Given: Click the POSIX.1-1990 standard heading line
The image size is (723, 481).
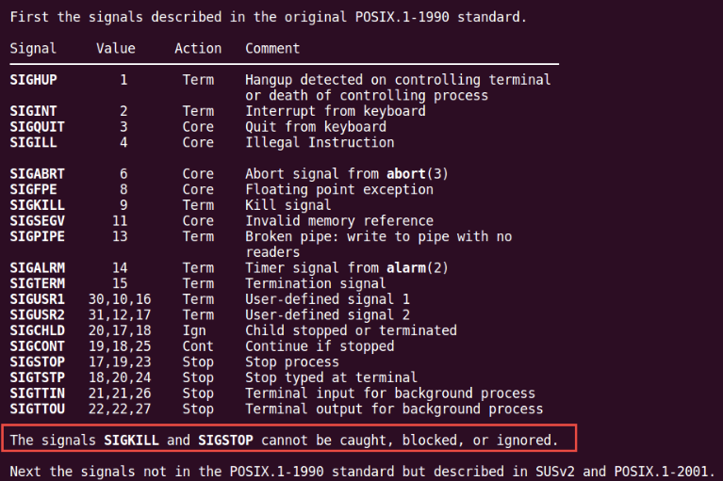Looking at the screenshot, I should pyautogui.click(x=268, y=17).
